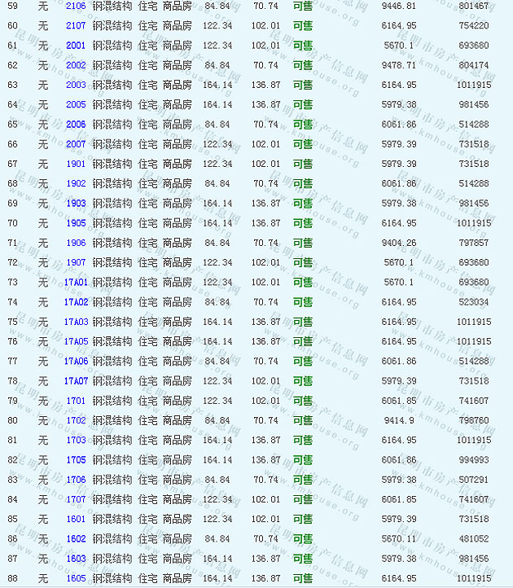The height and width of the screenshot is (588, 513).
Task: Click room number 2107
Action: pos(76,26)
